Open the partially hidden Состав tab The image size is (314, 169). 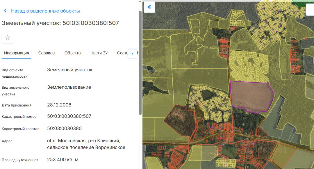[x=122, y=53]
